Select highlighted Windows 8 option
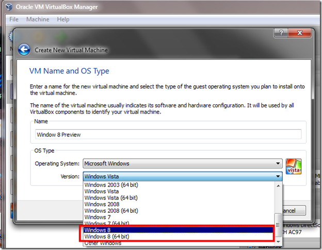The image size is (322, 250). (178, 230)
